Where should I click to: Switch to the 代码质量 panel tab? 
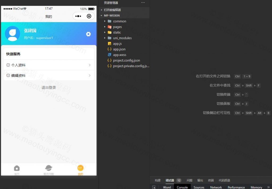[x=224, y=180]
